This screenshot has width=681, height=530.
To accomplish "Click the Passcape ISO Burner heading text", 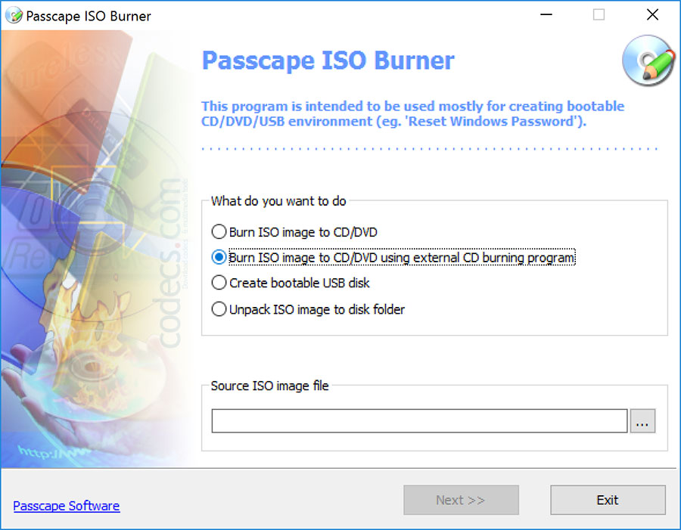I will (328, 60).
